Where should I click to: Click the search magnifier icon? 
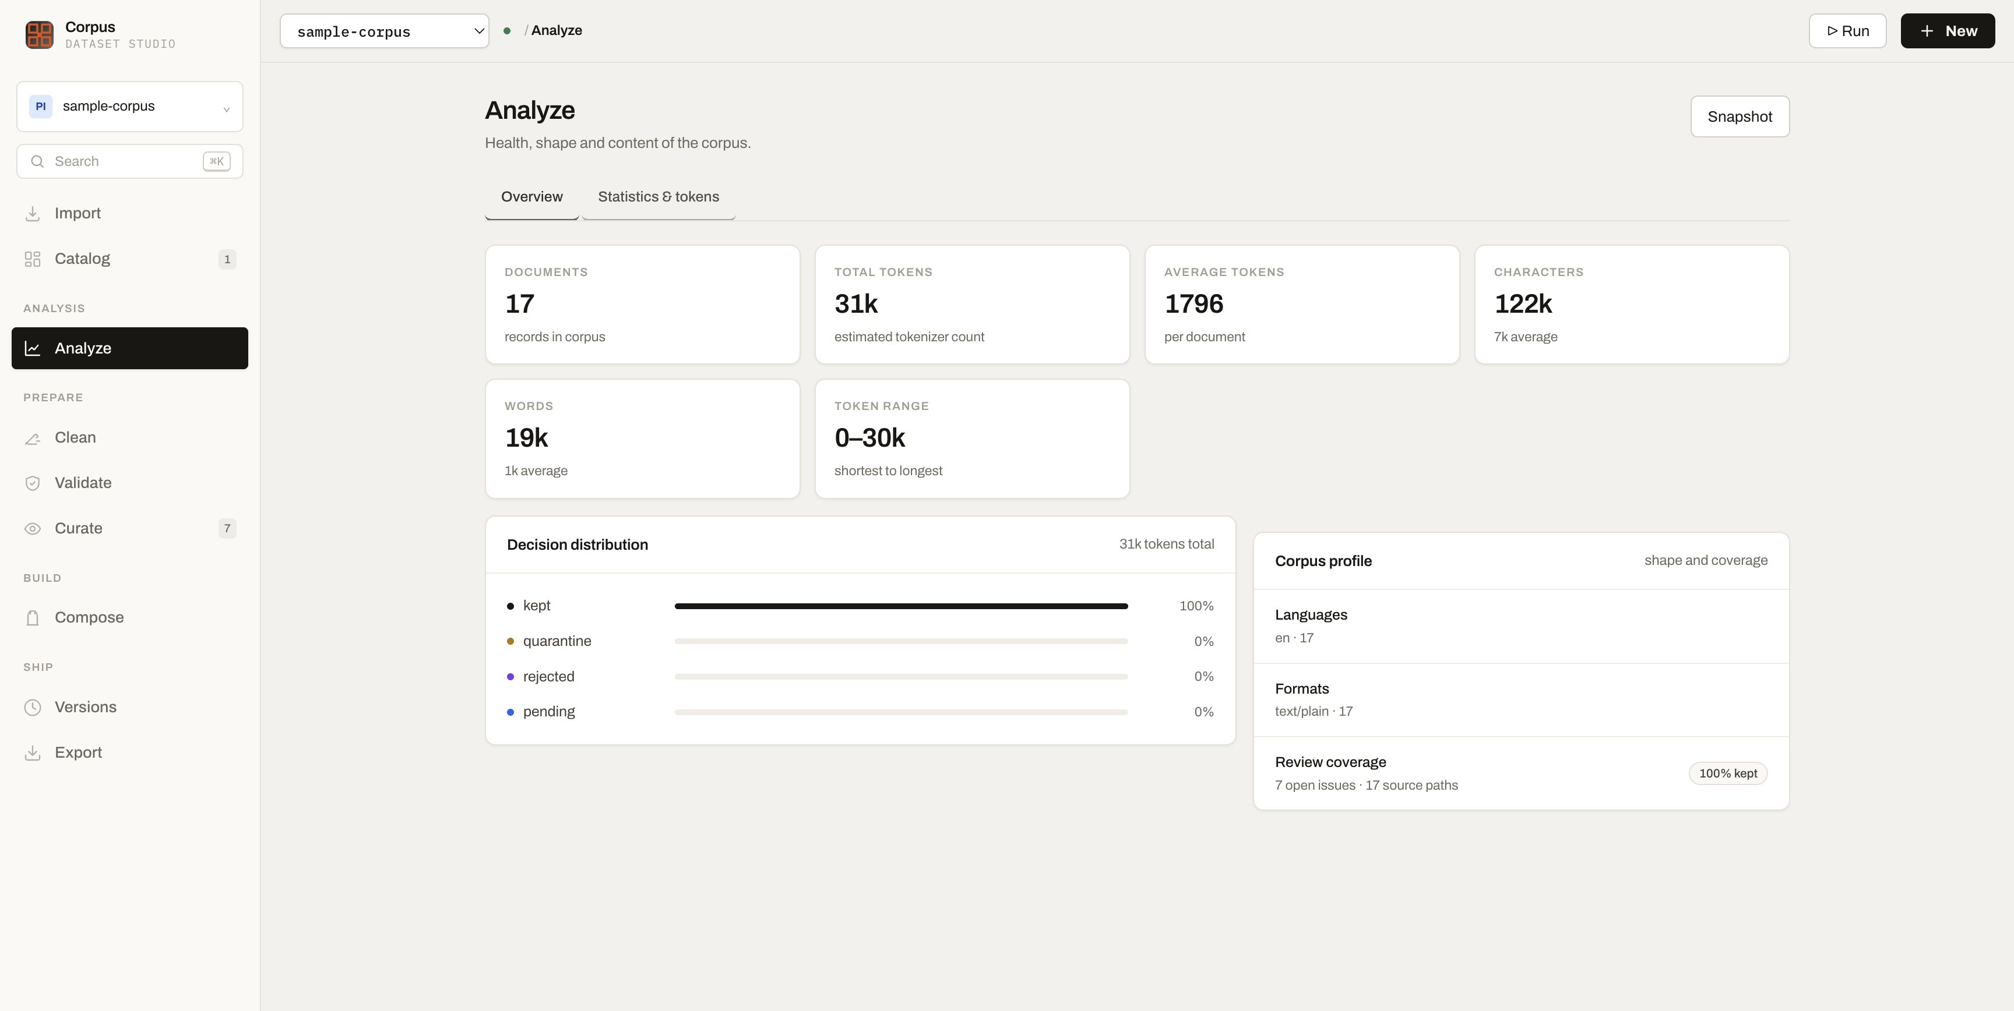[x=37, y=162]
